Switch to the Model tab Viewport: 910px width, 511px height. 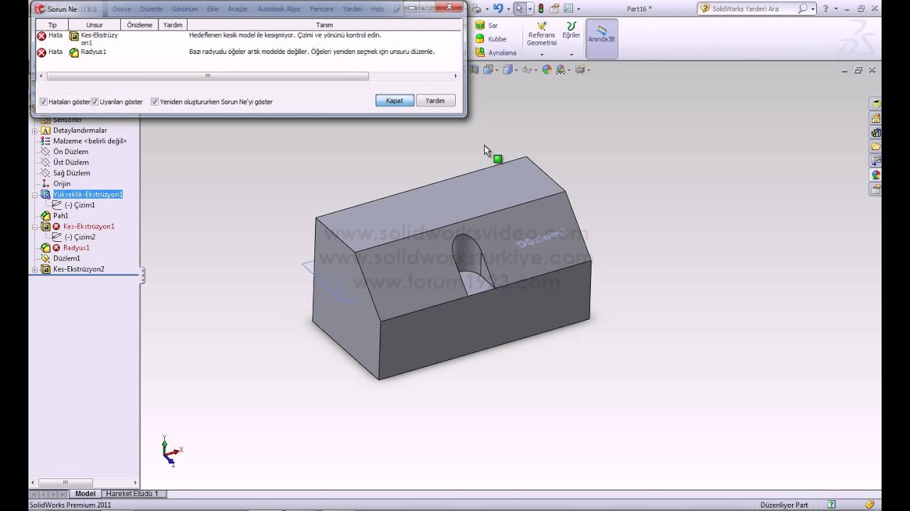(x=85, y=493)
